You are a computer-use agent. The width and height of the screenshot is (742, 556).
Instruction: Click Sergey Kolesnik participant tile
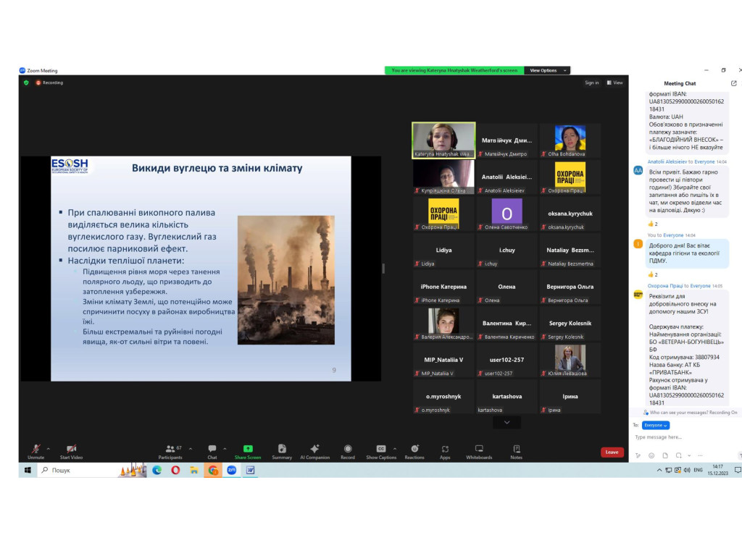[570, 324]
